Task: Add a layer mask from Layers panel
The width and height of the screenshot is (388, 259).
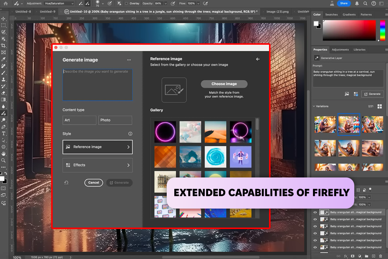Action: [353, 256]
